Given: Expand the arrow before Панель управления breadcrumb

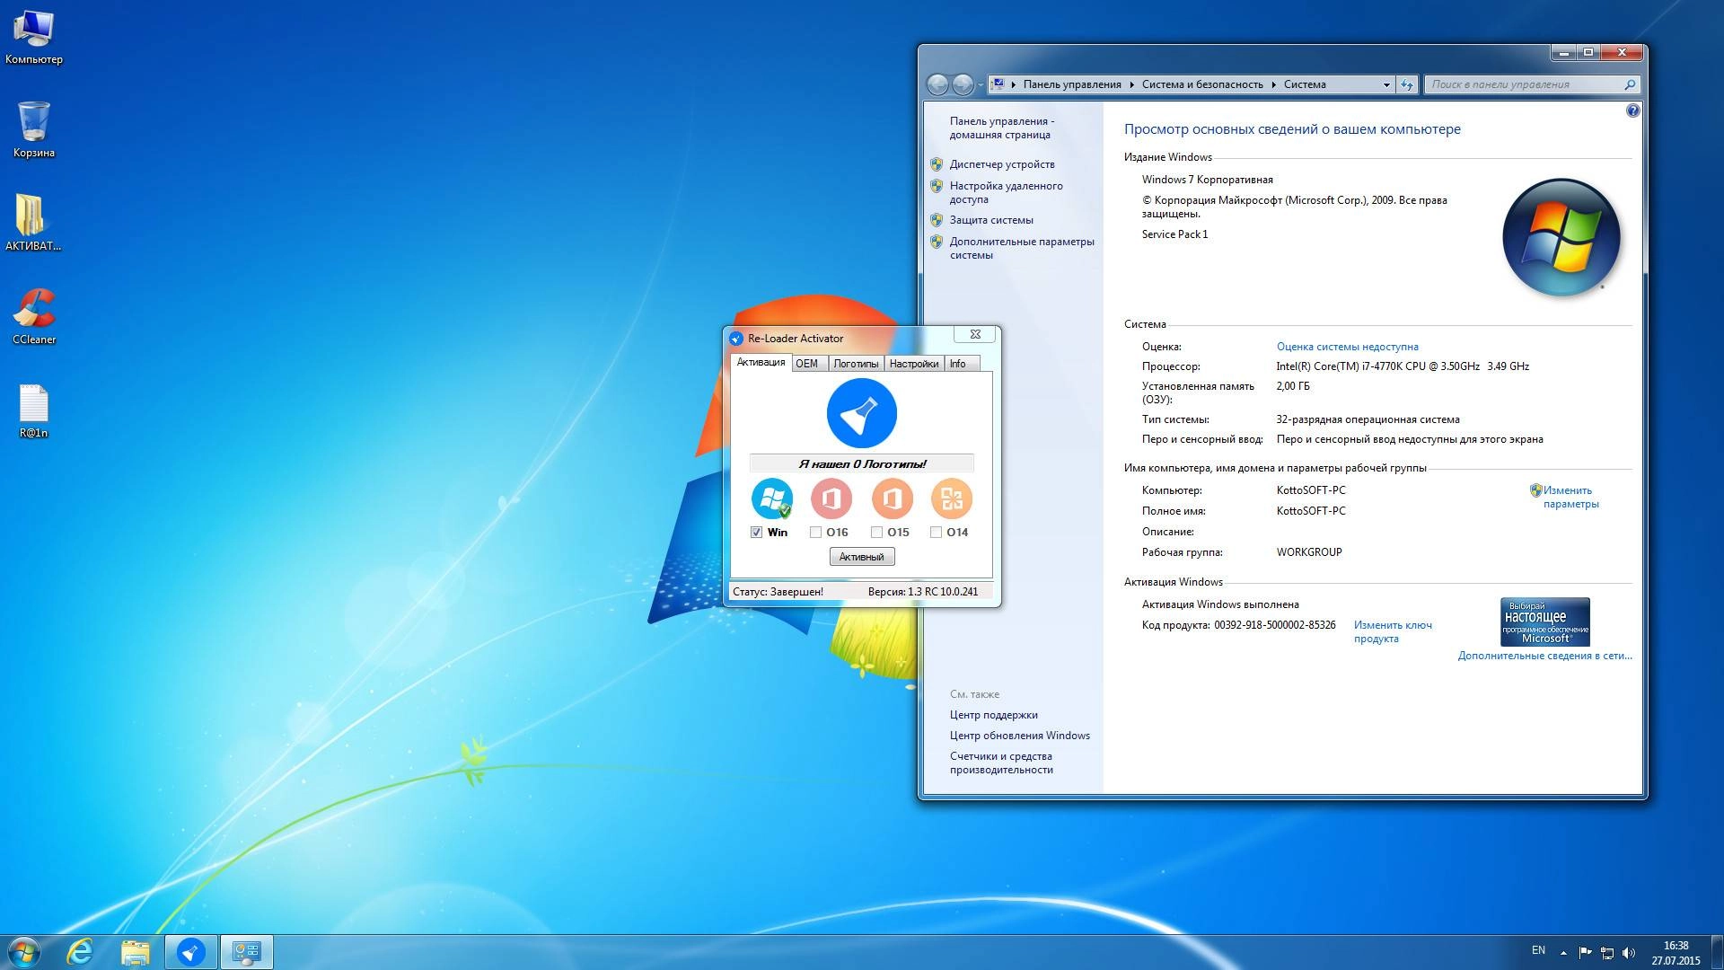Looking at the screenshot, I should click(1014, 84).
